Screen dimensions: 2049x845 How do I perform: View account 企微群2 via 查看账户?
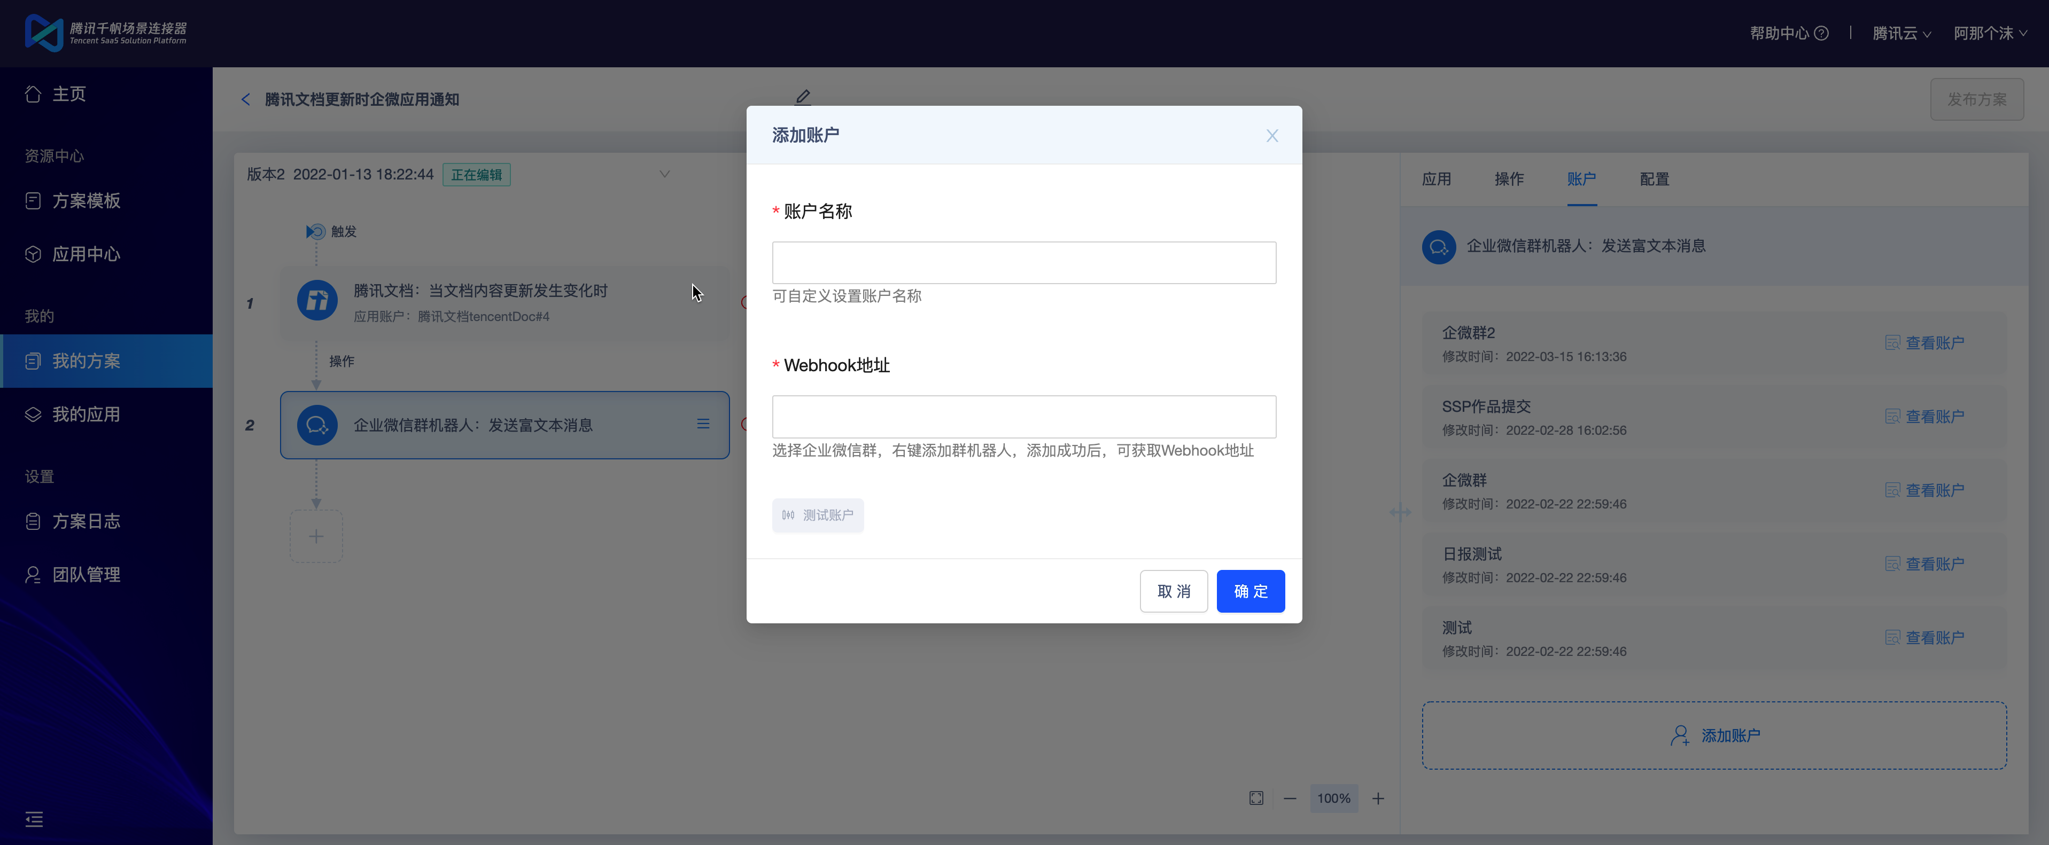1924,342
